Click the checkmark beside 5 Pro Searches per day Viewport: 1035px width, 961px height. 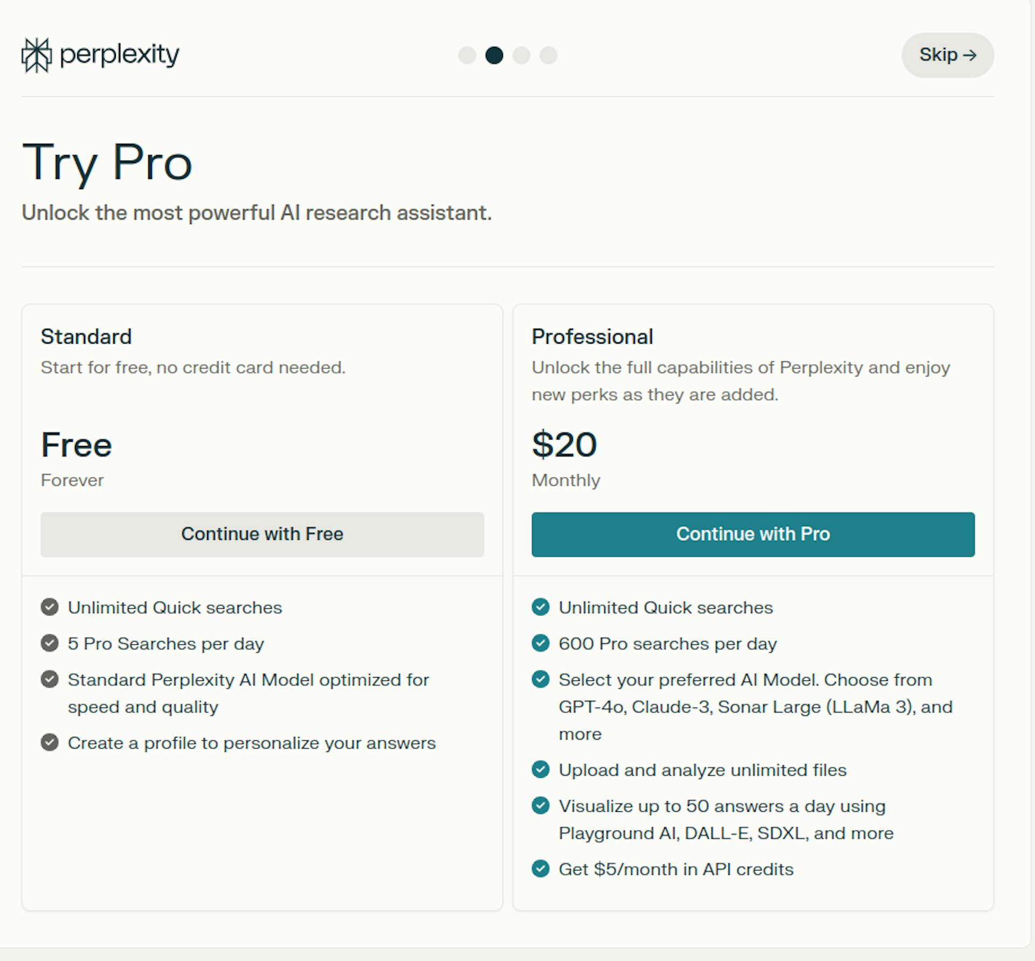[x=50, y=643]
